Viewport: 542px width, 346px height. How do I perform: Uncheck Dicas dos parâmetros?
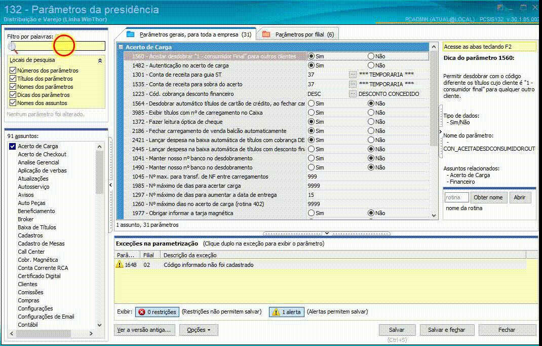point(13,94)
